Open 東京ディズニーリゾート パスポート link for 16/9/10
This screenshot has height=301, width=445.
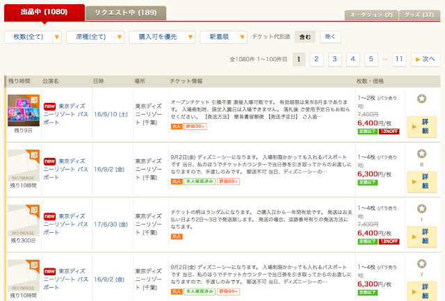coord(65,114)
